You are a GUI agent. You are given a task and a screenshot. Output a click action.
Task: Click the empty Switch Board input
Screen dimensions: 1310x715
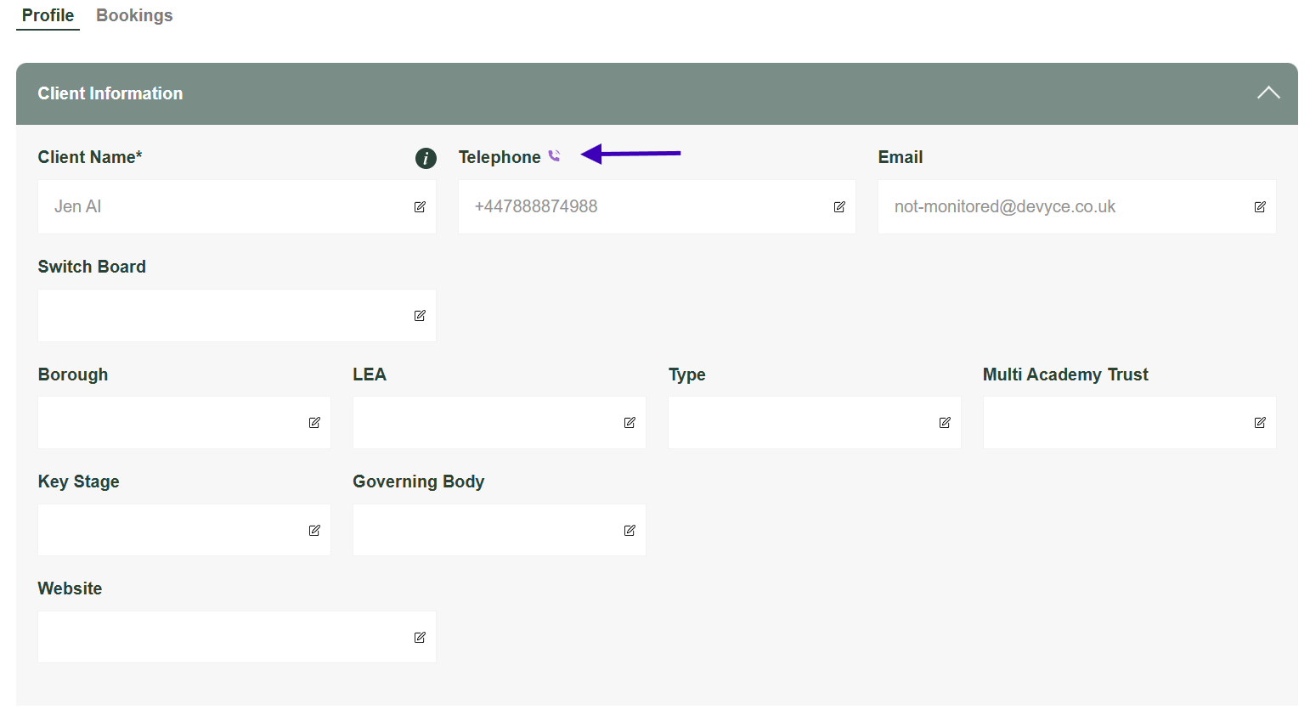click(237, 316)
